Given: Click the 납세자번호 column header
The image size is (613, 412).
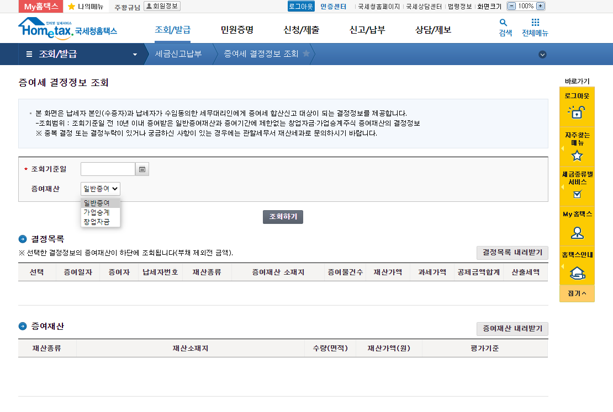Looking at the screenshot, I should [x=160, y=272].
